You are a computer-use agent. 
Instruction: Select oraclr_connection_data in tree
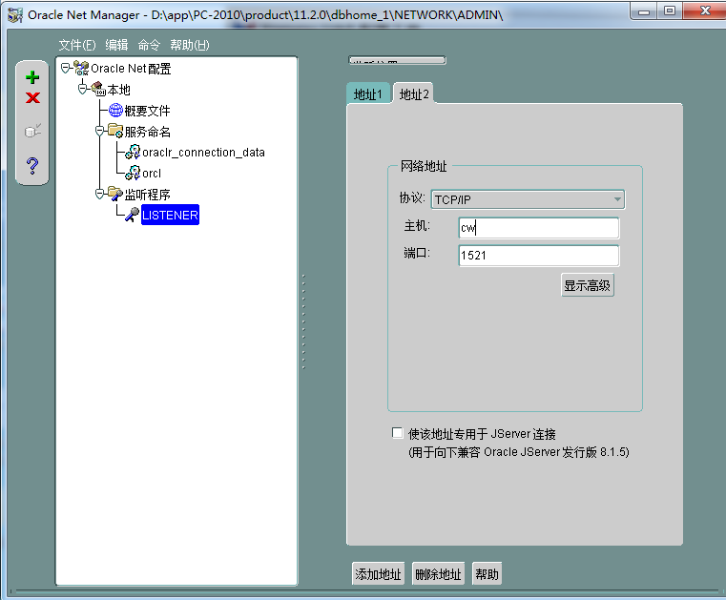tap(203, 153)
